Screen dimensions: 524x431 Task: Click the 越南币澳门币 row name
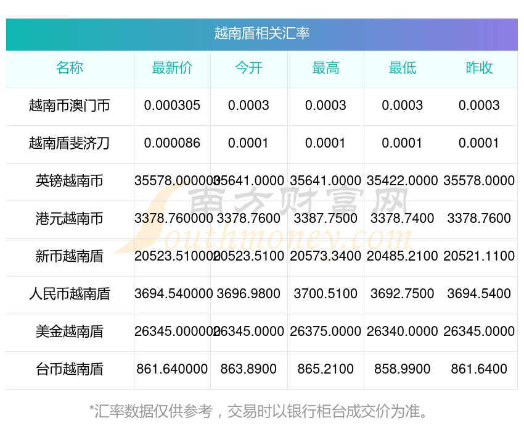(70, 106)
